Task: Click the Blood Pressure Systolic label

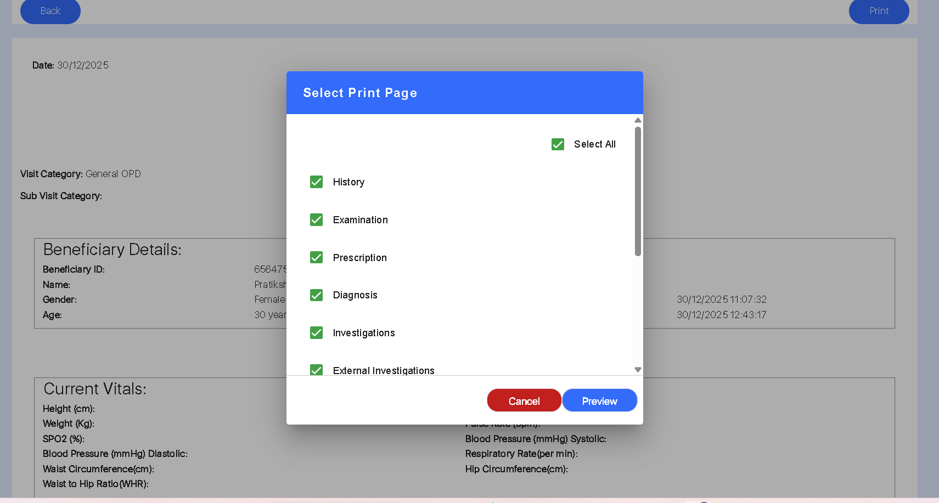Action: coord(536,439)
